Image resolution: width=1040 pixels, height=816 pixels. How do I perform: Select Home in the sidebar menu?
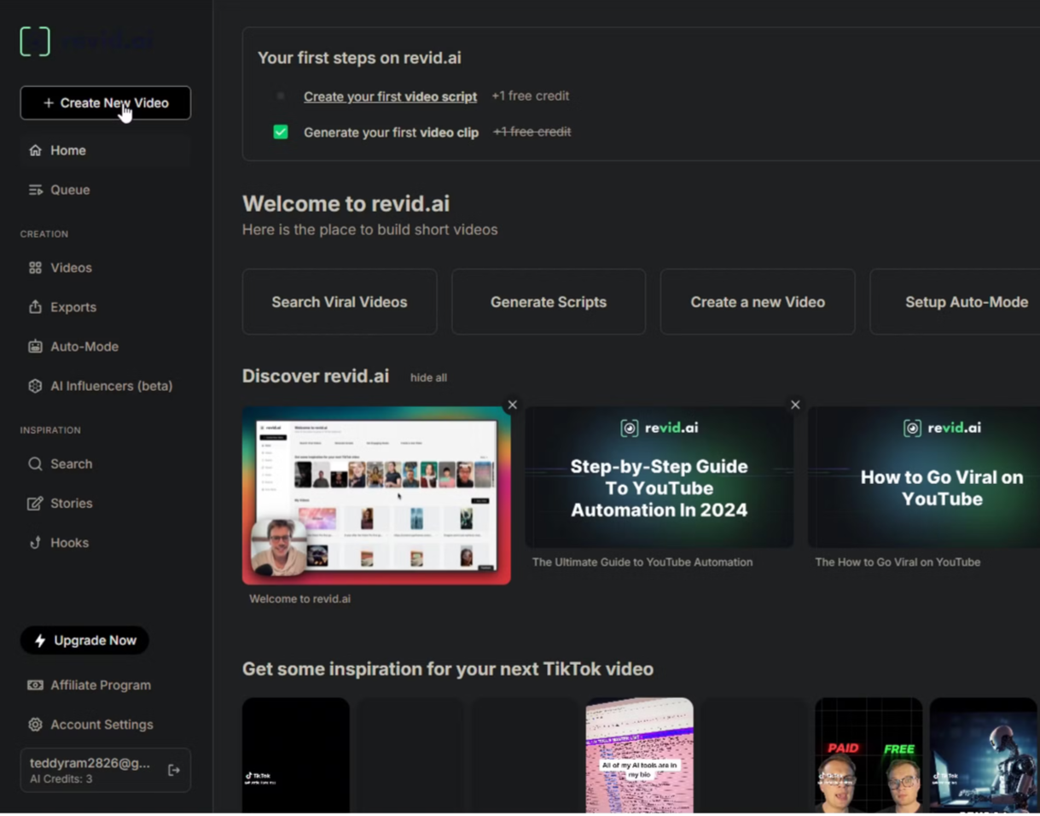tap(68, 150)
